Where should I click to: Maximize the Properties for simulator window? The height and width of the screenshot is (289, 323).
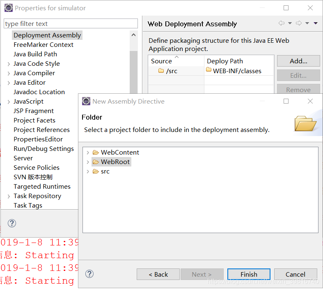coord(286,8)
